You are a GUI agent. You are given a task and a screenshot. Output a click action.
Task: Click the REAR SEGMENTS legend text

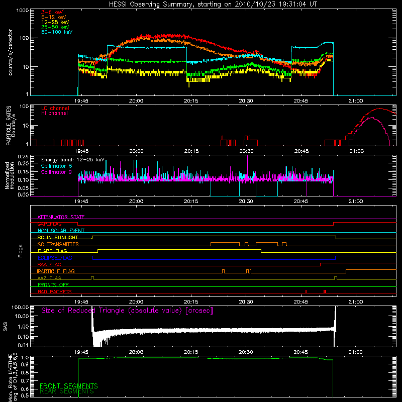coord(67,391)
